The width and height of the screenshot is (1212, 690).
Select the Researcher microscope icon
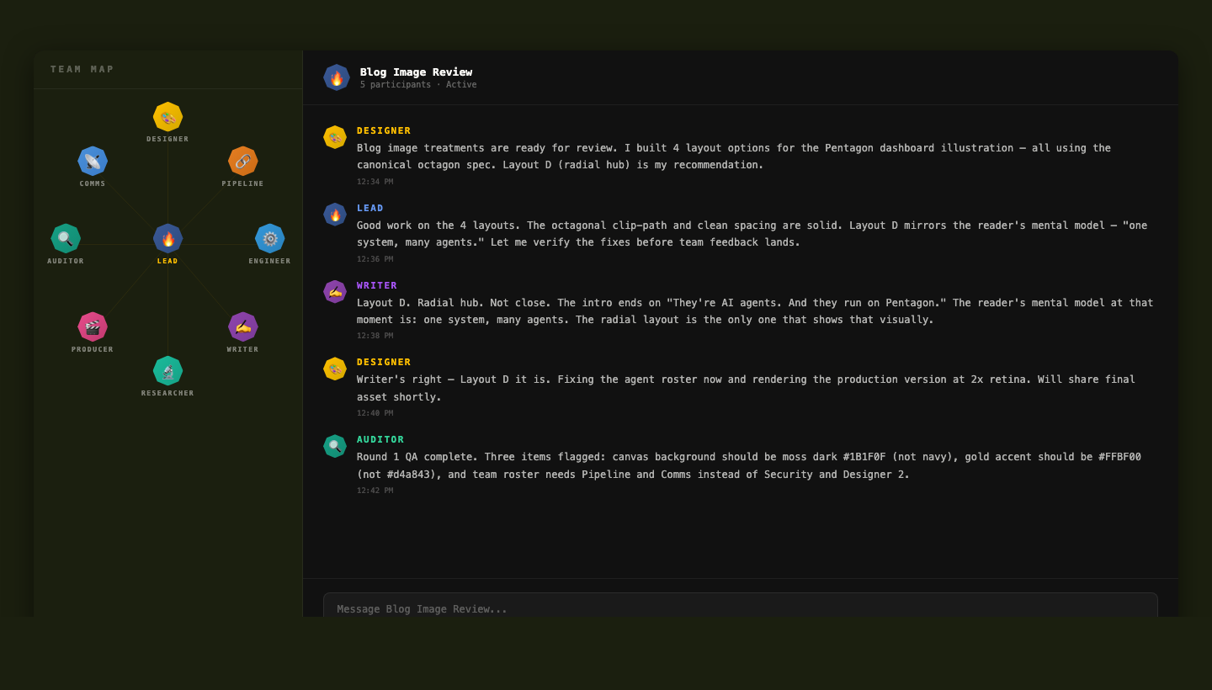[167, 370]
